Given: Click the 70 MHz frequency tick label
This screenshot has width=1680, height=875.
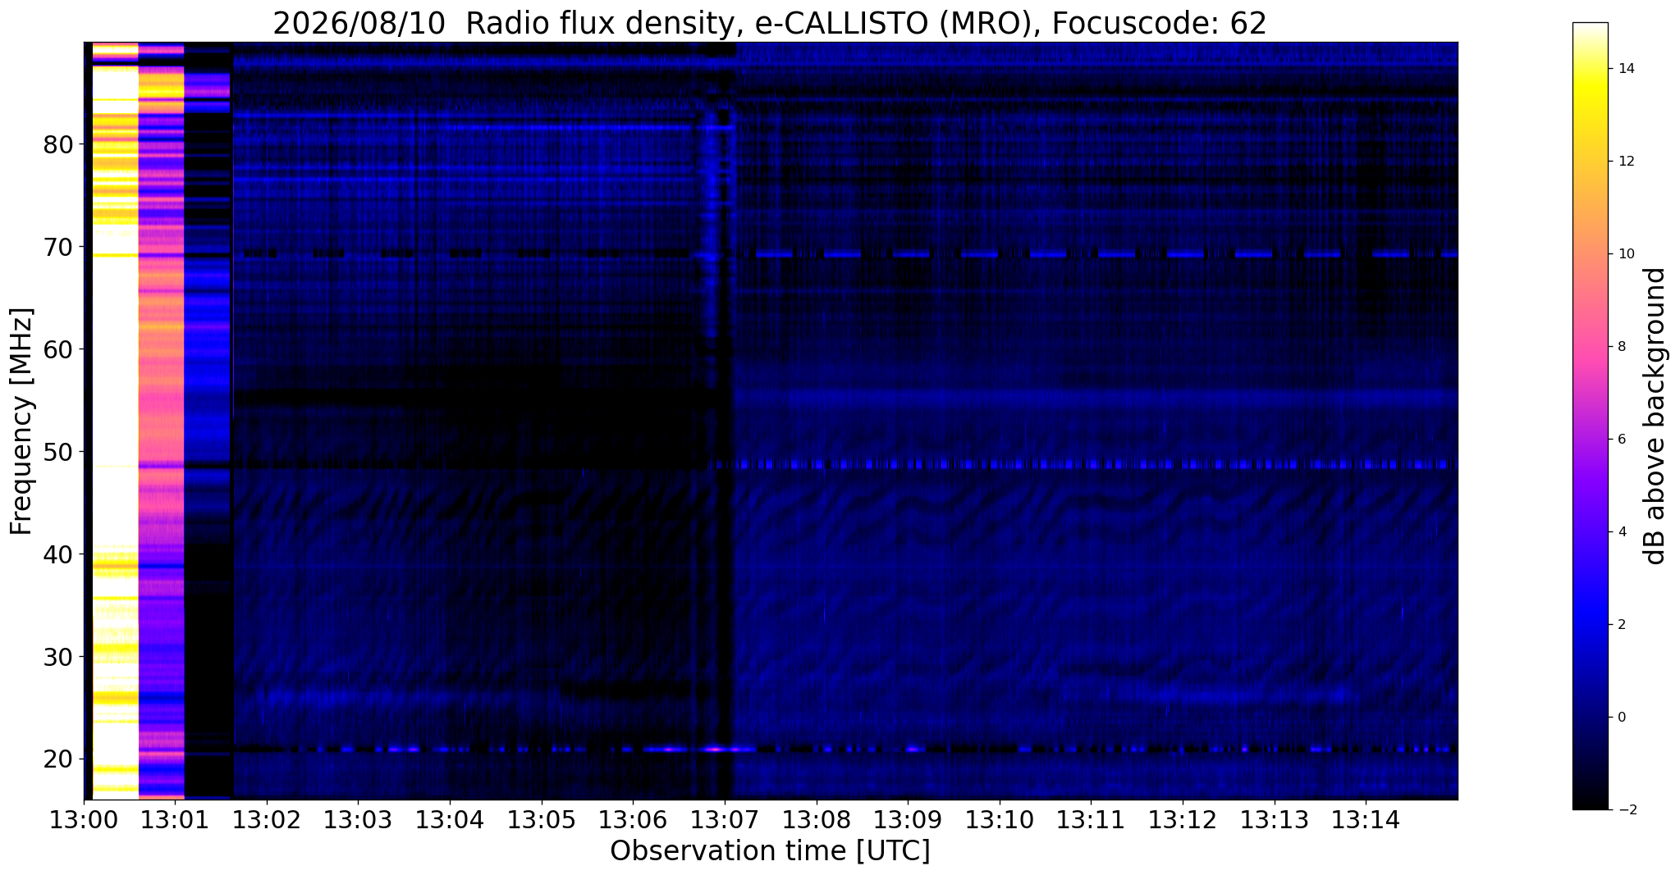Looking at the screenshot, I should (x=57, y=247).
